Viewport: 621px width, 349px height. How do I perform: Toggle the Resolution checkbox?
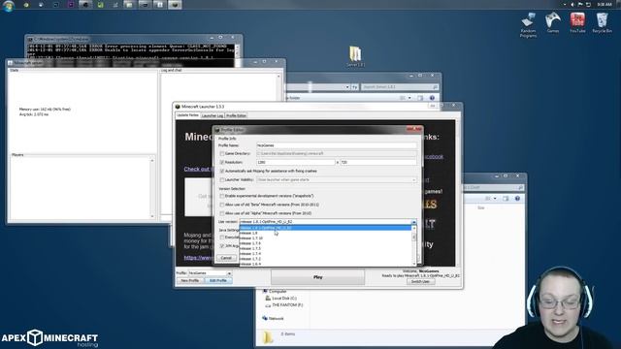[x=222, y=162]
